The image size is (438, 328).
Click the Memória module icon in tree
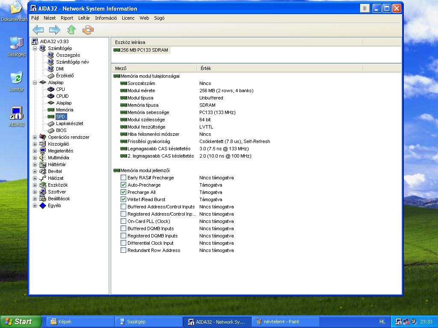51,110
